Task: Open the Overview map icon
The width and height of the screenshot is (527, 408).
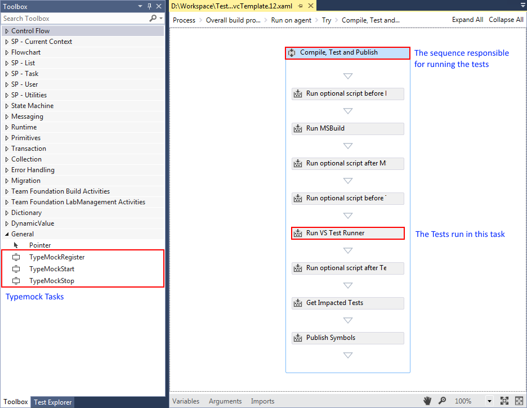Action: (x=518, y=401)
